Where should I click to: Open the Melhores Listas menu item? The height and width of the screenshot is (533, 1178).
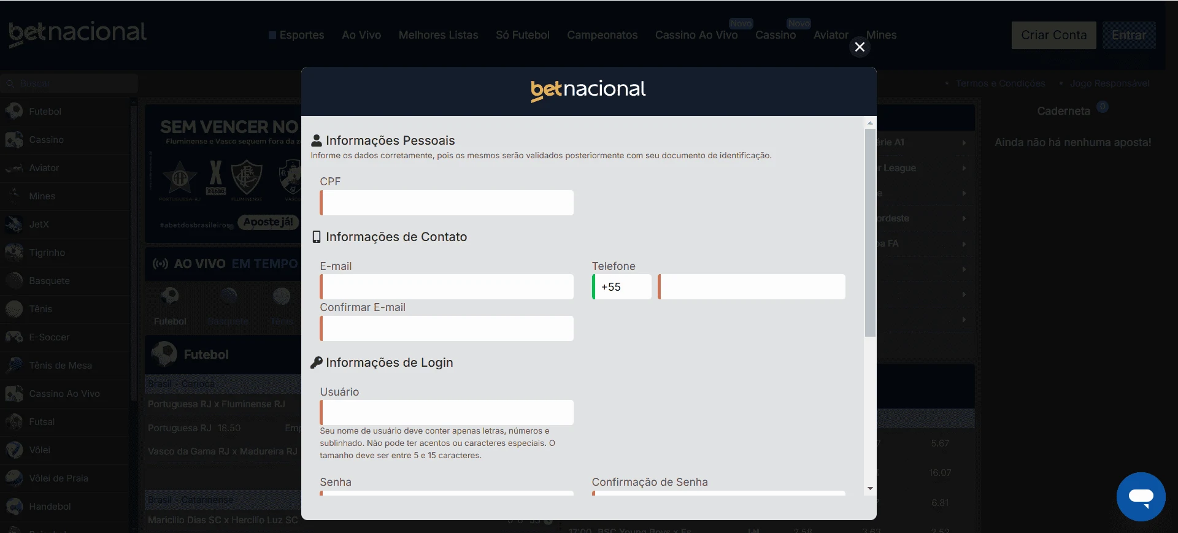438,35
